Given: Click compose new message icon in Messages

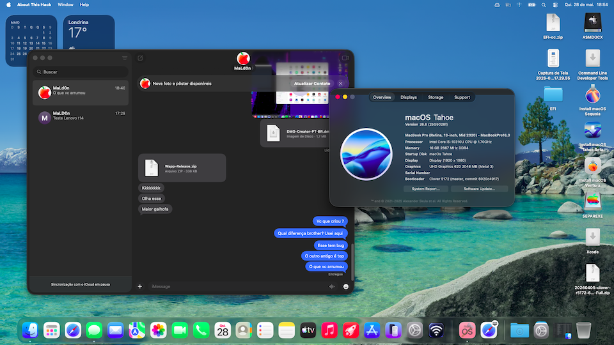Looking at the screenshot, I should click(x=140, y=58).
